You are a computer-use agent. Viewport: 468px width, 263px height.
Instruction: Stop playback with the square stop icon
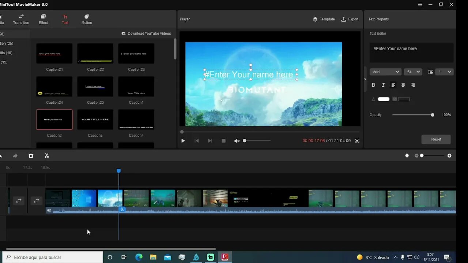[223, 141]
